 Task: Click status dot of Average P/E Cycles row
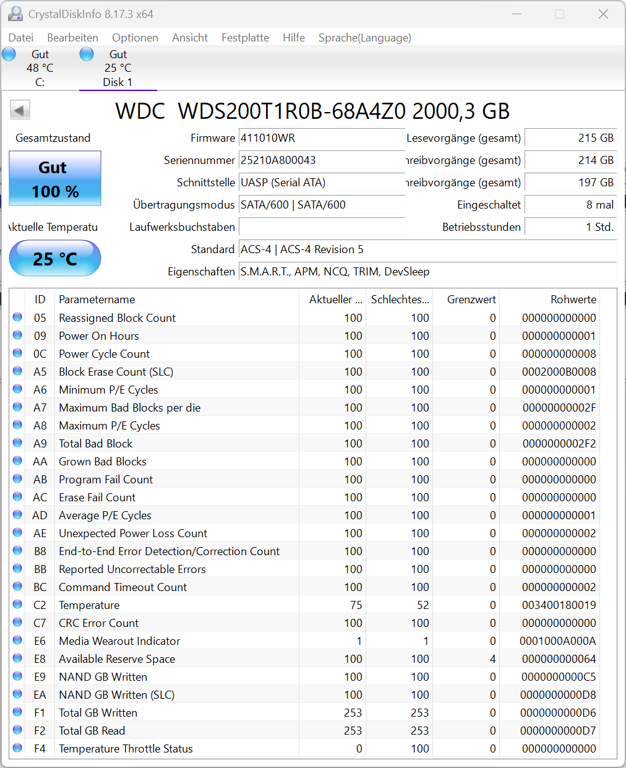tap(17, 514)
